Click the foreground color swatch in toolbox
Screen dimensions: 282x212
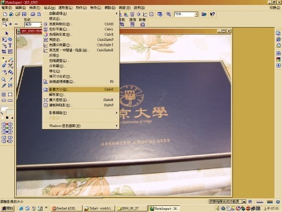(x=4, y=109)
